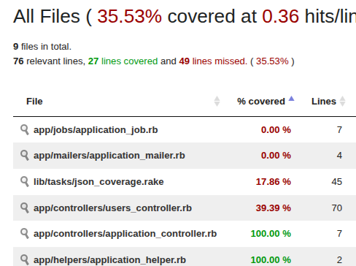Viewport: 356px width, 266px height.
Task: Select line count 45 for json_coverage.rake
Action: pos(337,182)
